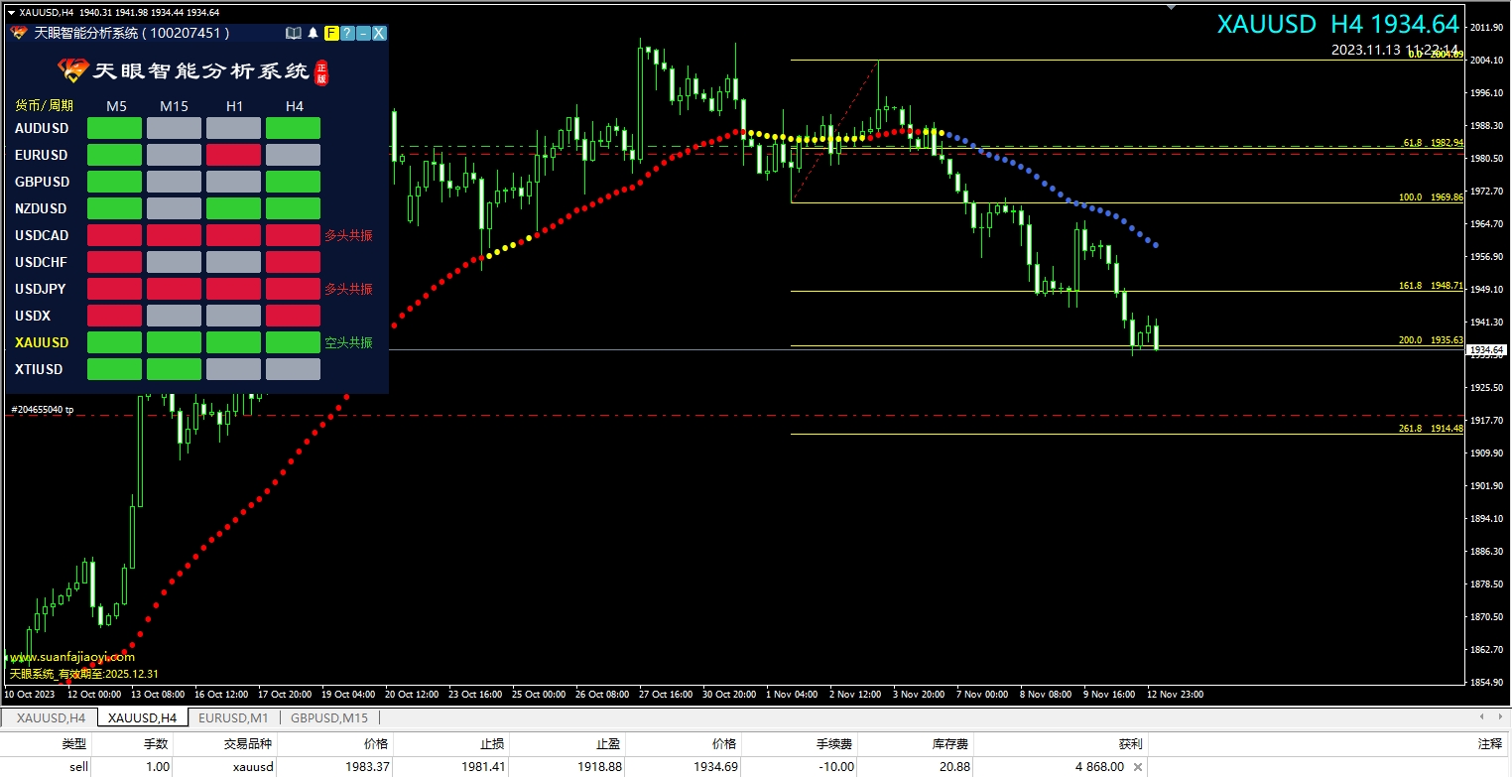
Task: Click the 手数 column header
Action: [x=157, y=744]
